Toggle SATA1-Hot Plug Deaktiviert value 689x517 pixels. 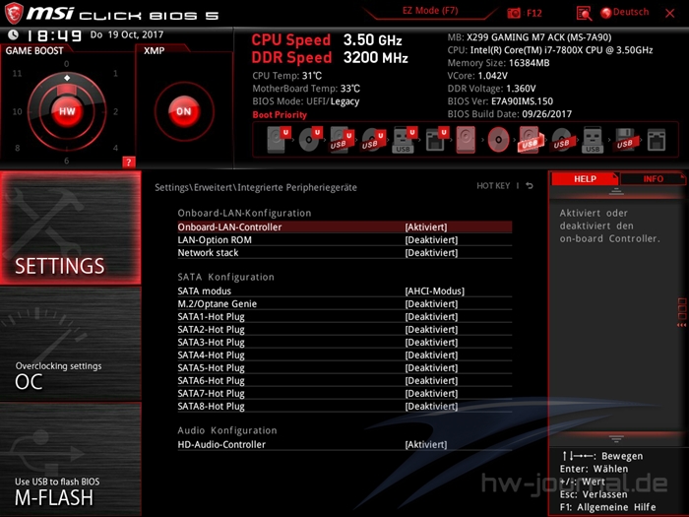click(431, 316)
